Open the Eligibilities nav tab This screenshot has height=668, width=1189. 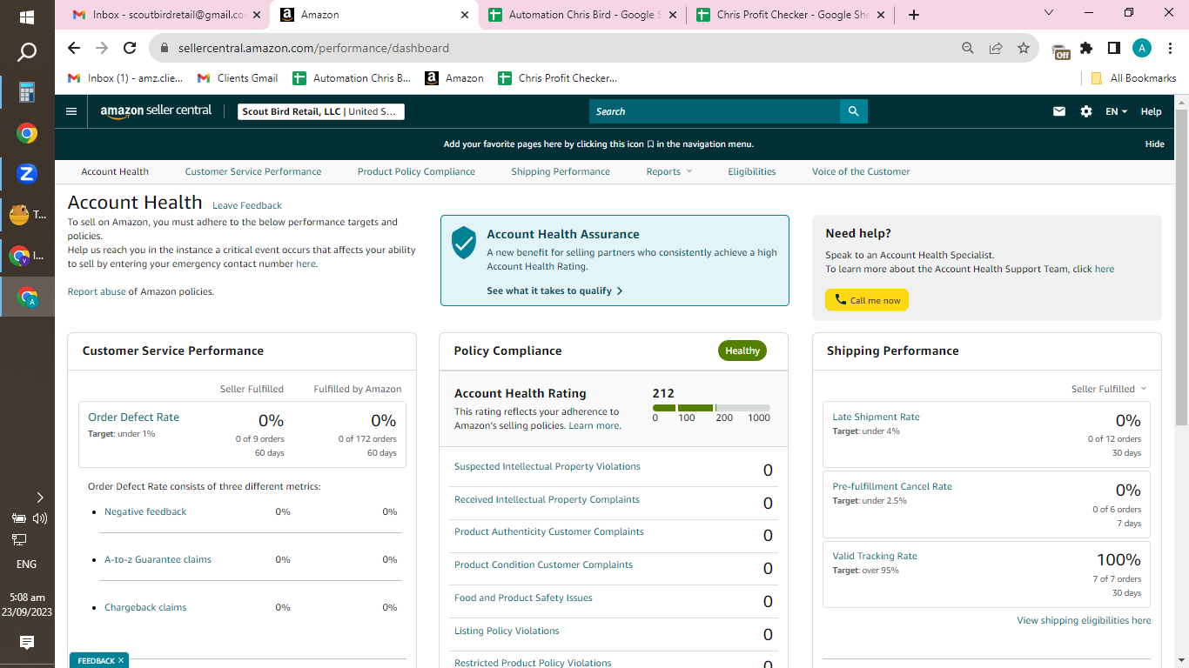(x=752, y=171)
